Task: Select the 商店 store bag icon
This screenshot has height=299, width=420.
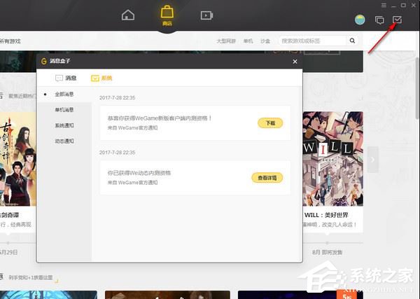Action: [x=167, y=15]
